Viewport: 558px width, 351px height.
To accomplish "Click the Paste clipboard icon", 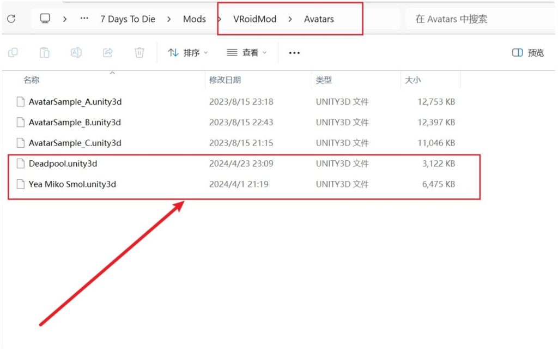I will coord(45,52).
